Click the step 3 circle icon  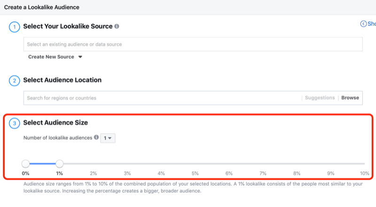click(x=14, y=123)
